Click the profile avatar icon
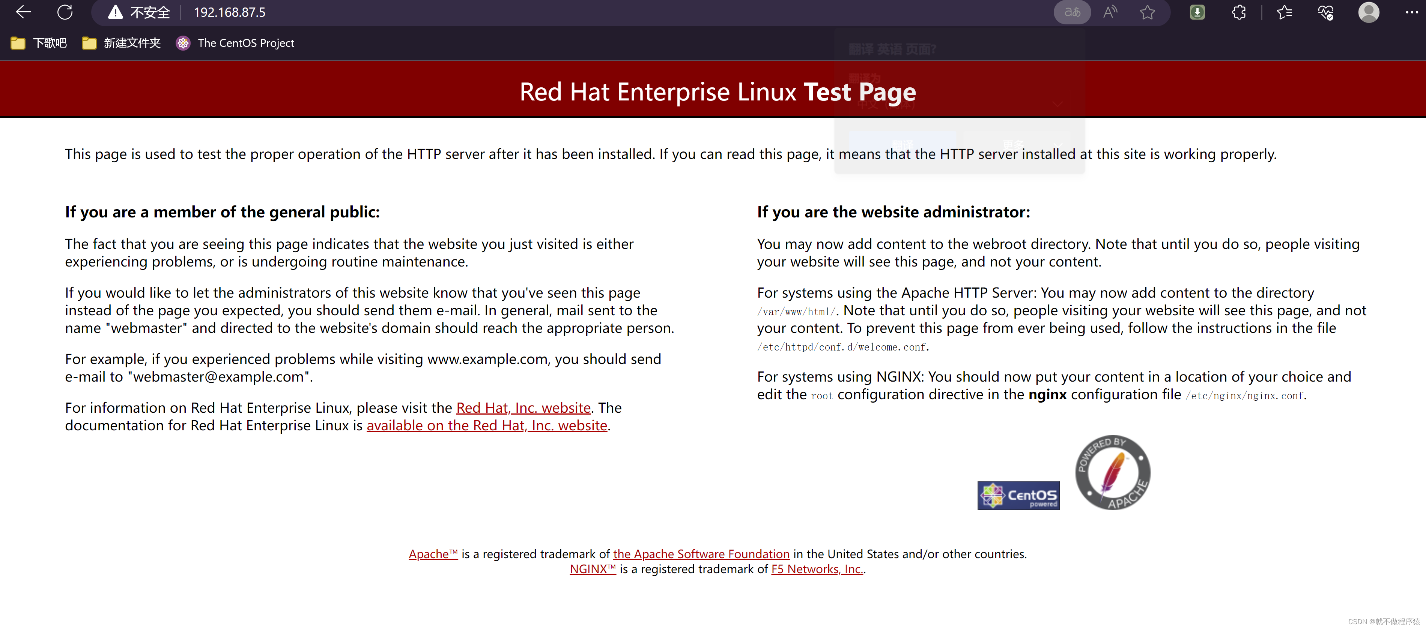 click(x=1369, y=12)
